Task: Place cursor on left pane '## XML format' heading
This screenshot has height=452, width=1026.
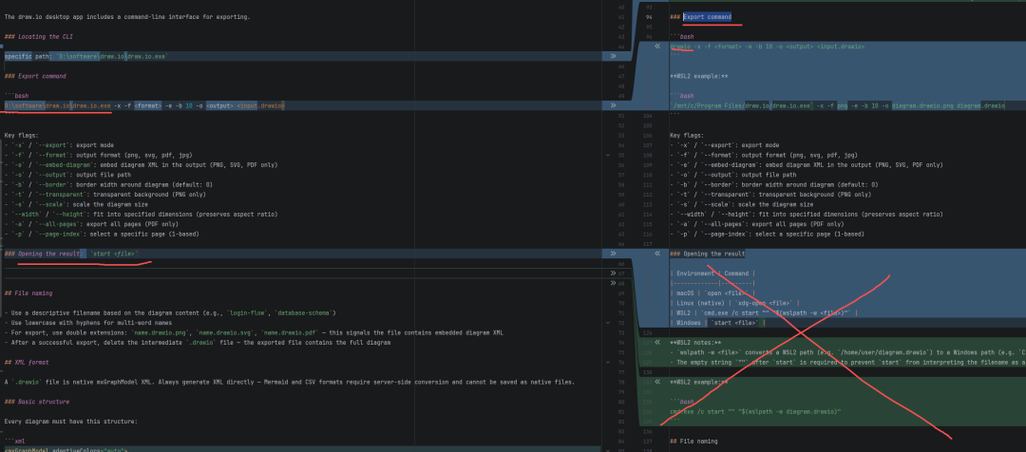Action: [30, 362]
